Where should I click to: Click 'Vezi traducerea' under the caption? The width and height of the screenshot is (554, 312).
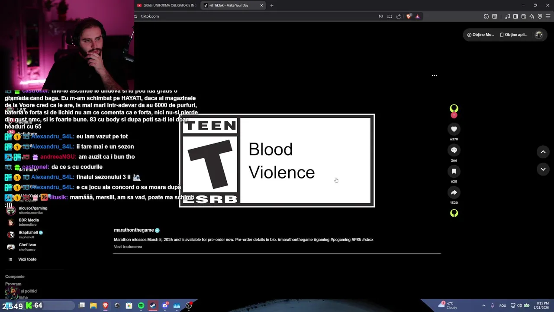(x=128, y=247)
